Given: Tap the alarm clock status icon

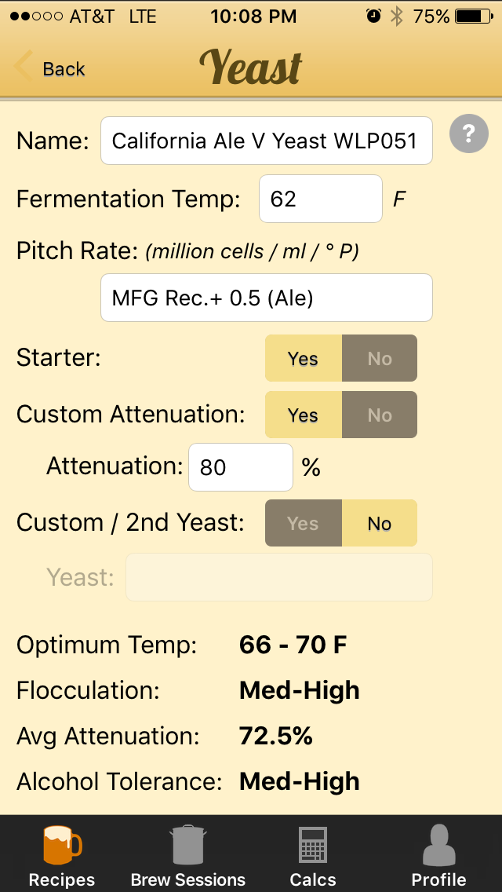Looking at the screenshot, I should pos(373,16).
